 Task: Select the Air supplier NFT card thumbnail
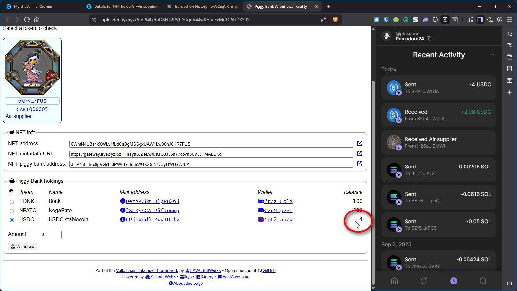tap(32, 67)
